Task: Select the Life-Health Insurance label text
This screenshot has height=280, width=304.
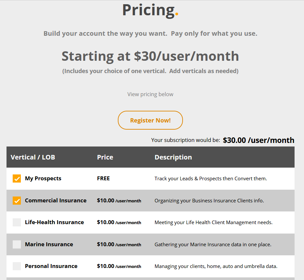Action: coord(54,222)
